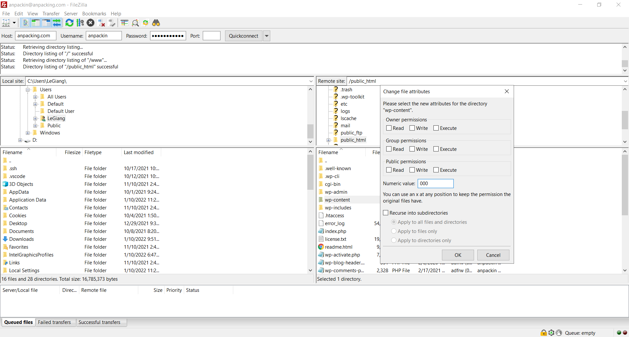Screen dimensions: 629x337
Task: Toggle synchronized browsing icon
Action: point(145,23)
